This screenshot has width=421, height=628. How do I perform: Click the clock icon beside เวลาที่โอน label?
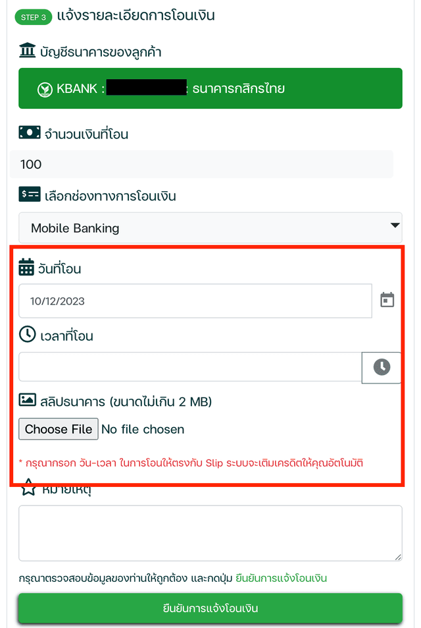click(x=27, y=334)
